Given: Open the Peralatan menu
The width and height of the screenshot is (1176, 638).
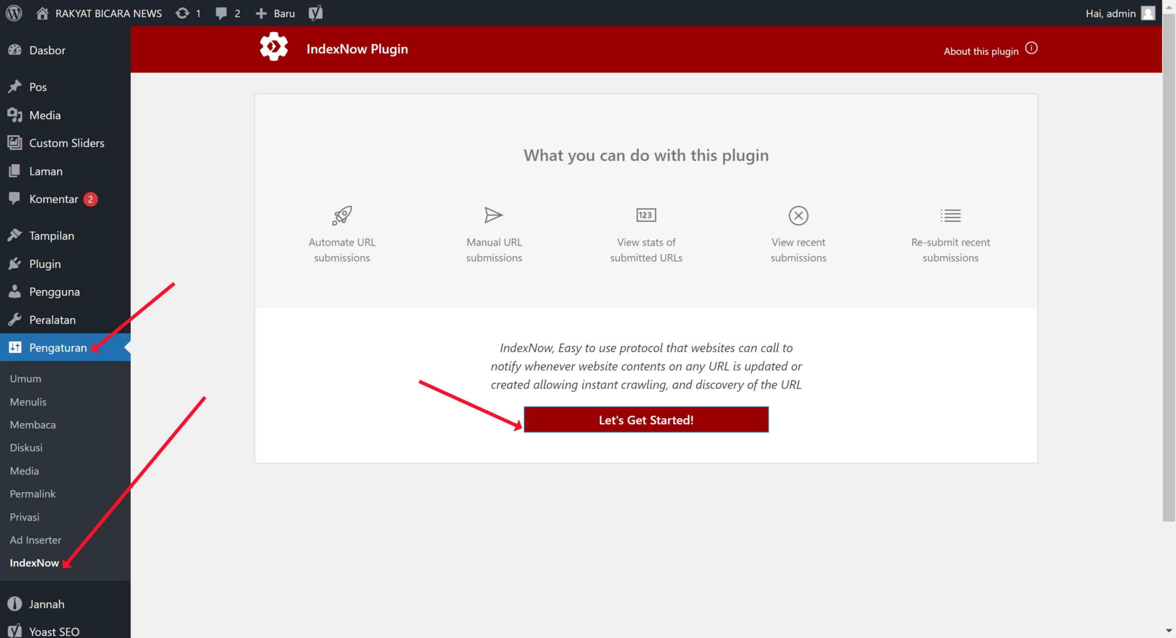Looking at the screenshot, I should (x=65, y=320).
